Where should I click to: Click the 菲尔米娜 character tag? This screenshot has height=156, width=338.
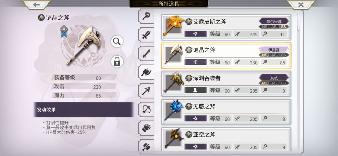[x=274, y=21]
